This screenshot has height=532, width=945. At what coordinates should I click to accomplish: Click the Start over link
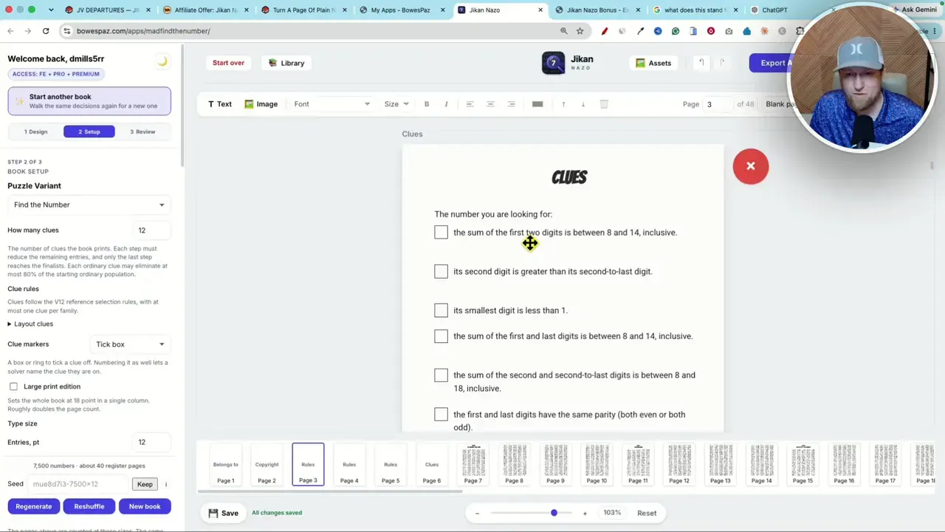coord(228,63)
